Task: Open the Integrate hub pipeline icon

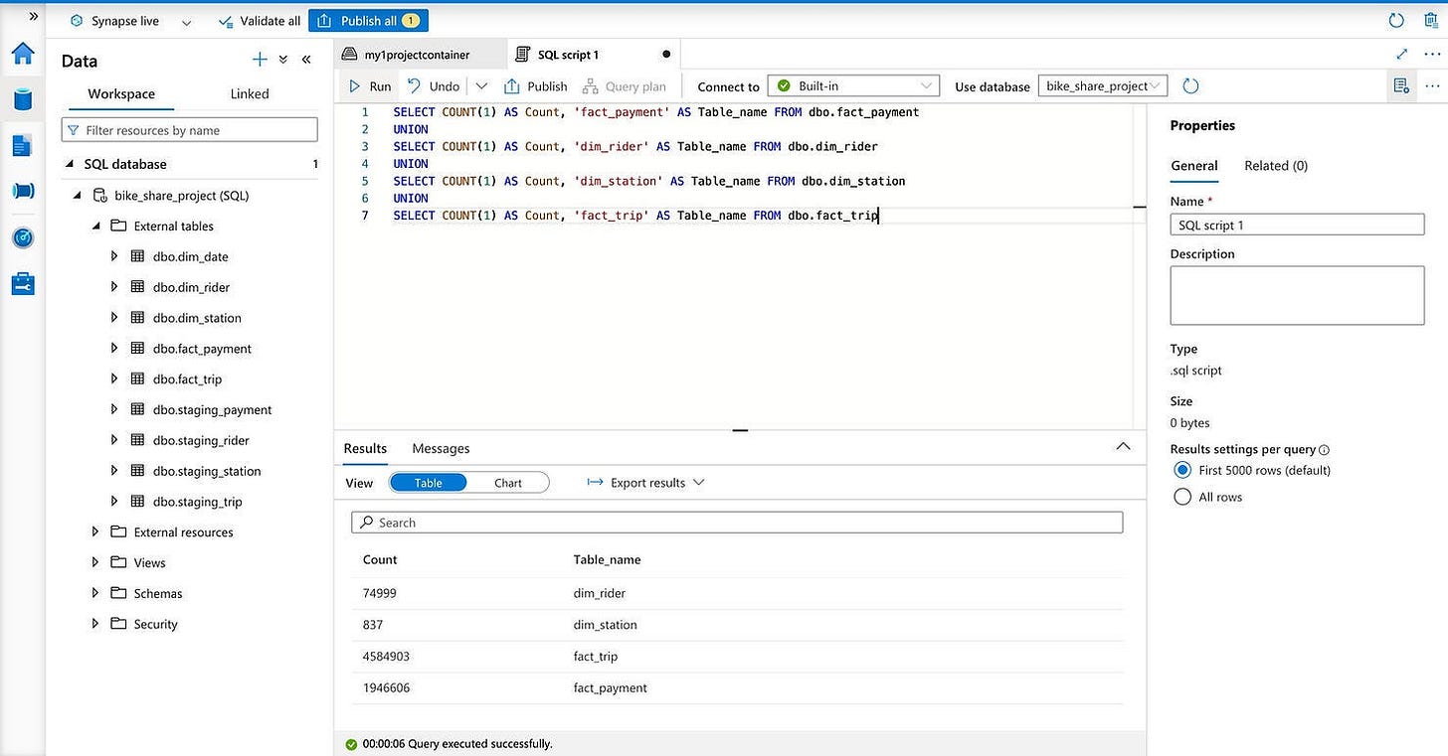Action: (22, 191)
